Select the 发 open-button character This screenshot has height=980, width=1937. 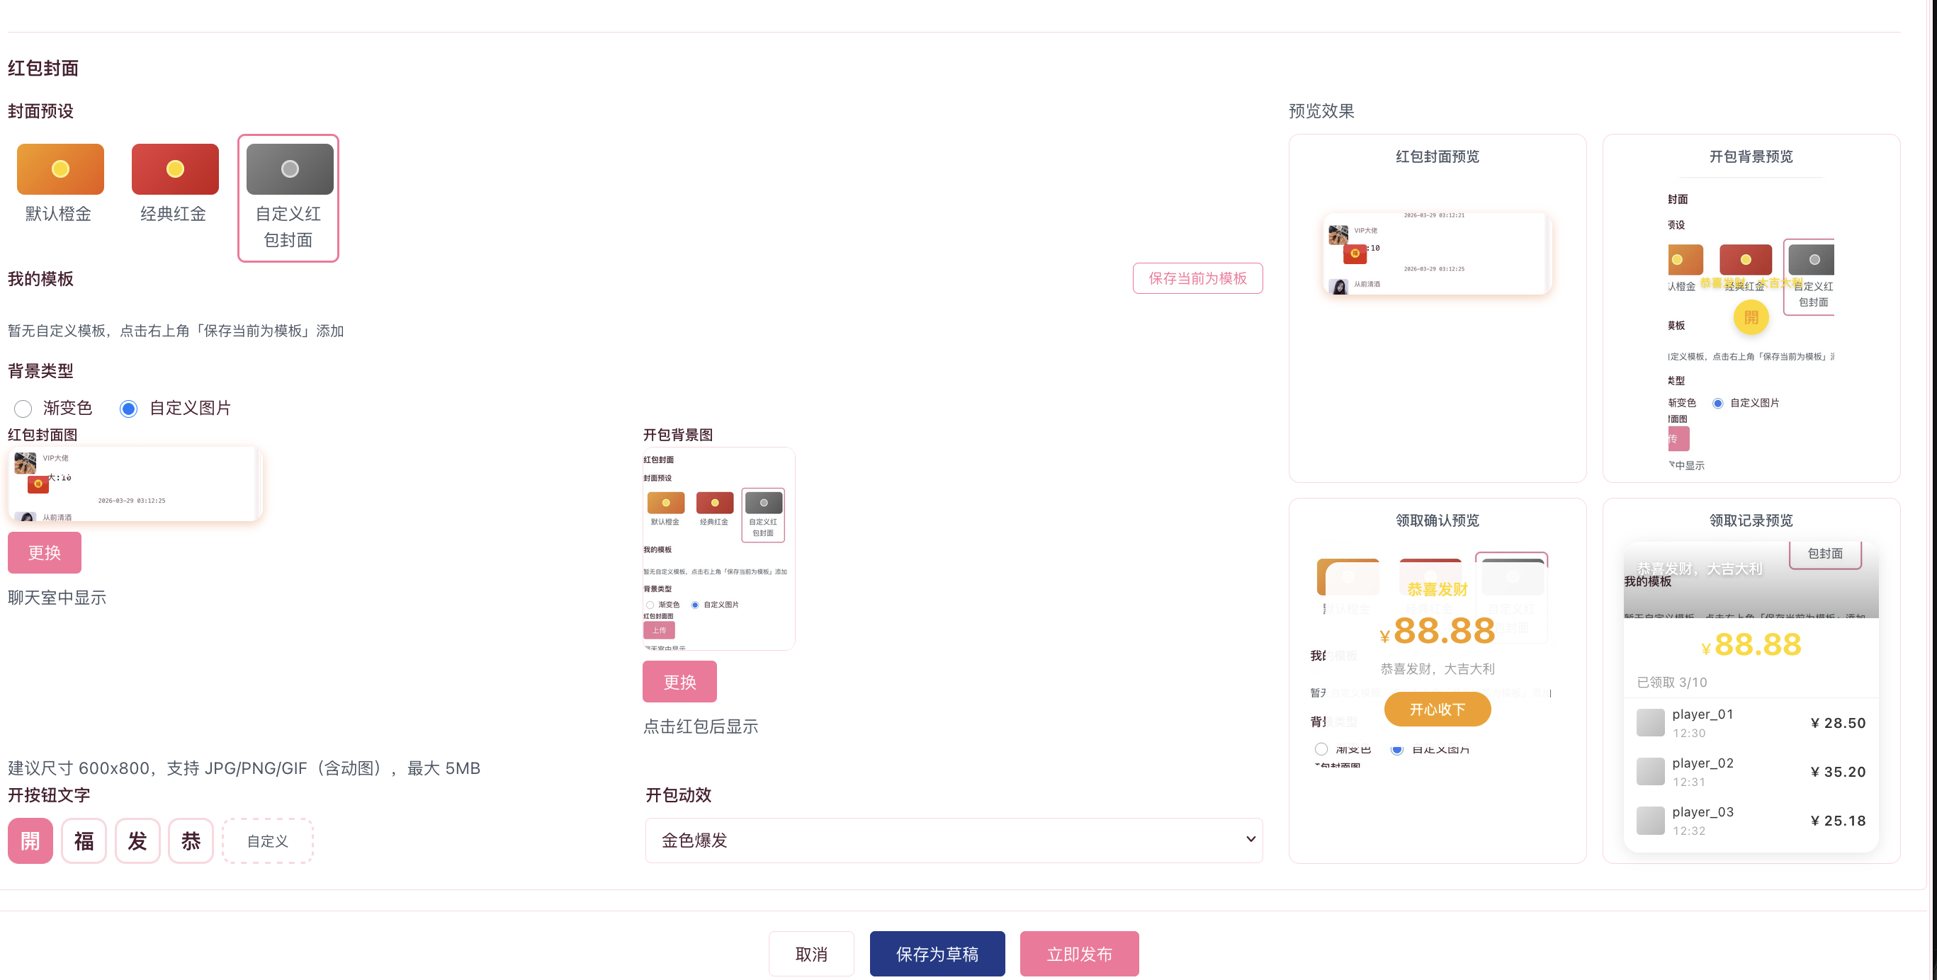(x=137, y=841)
